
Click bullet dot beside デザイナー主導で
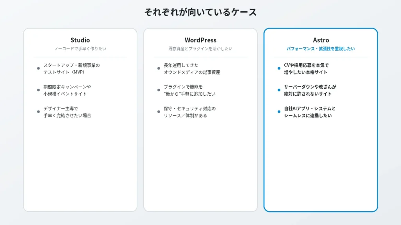point(38,112)
